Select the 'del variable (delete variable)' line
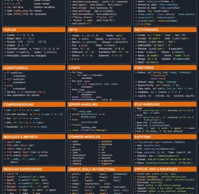Image resolution: width=199 pixels, height=194 pixels. (29, 7)
